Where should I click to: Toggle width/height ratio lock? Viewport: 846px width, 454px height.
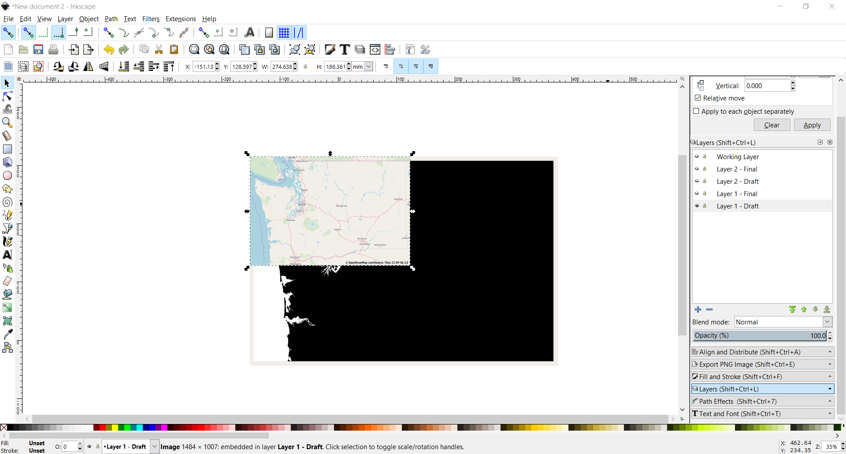305,67
